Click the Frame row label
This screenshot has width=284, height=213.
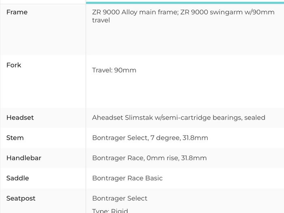coord(17,12)
